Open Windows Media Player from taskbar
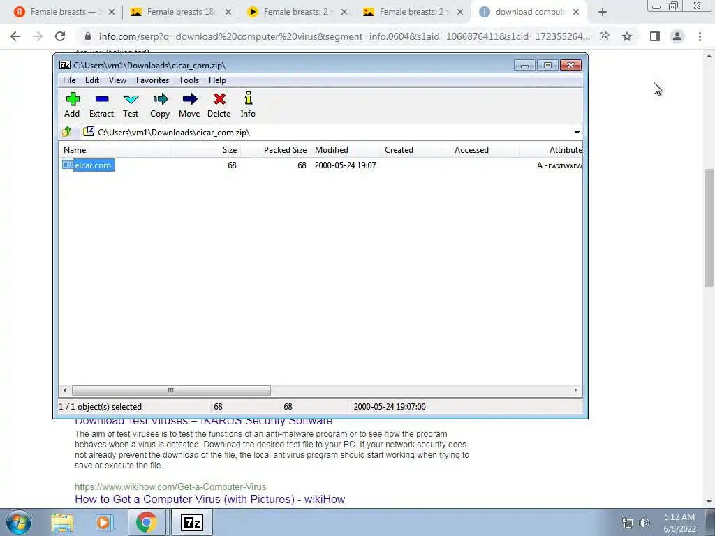This screenshot has height=536, width=715. 104,522
